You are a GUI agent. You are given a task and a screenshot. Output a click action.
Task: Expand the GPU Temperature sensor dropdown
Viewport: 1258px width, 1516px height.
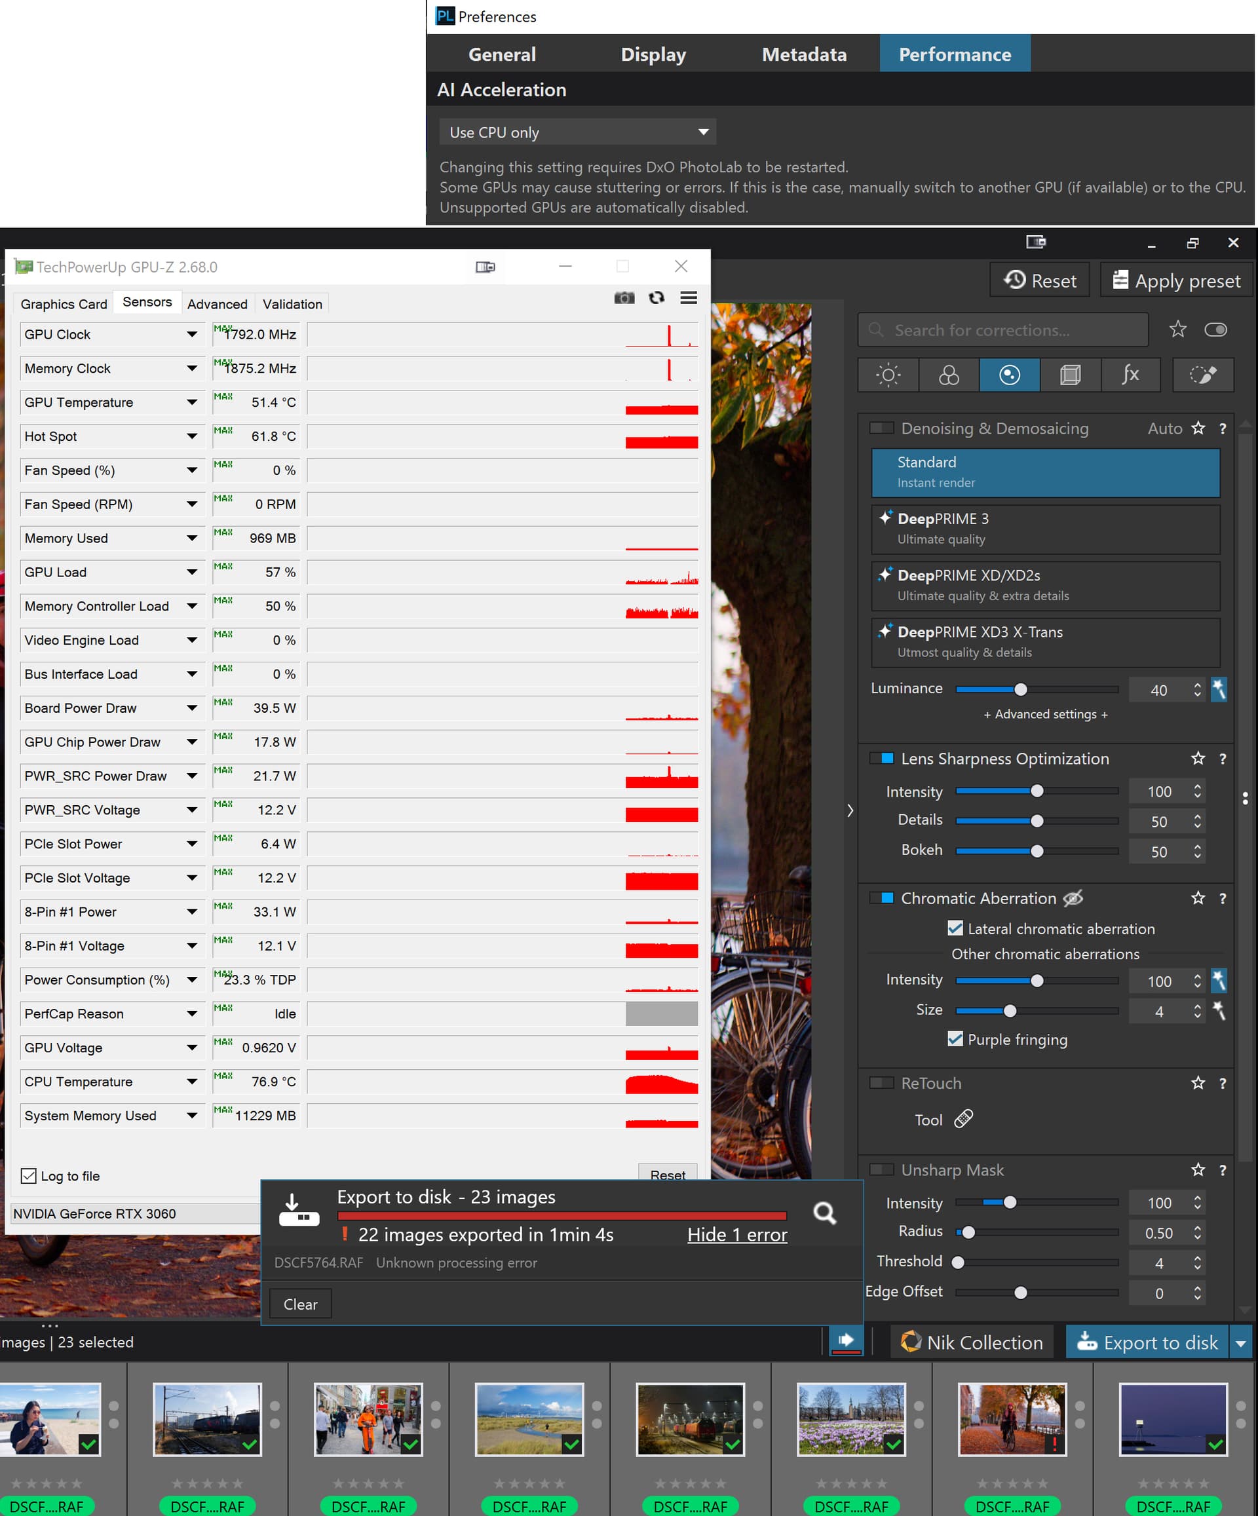191,402
